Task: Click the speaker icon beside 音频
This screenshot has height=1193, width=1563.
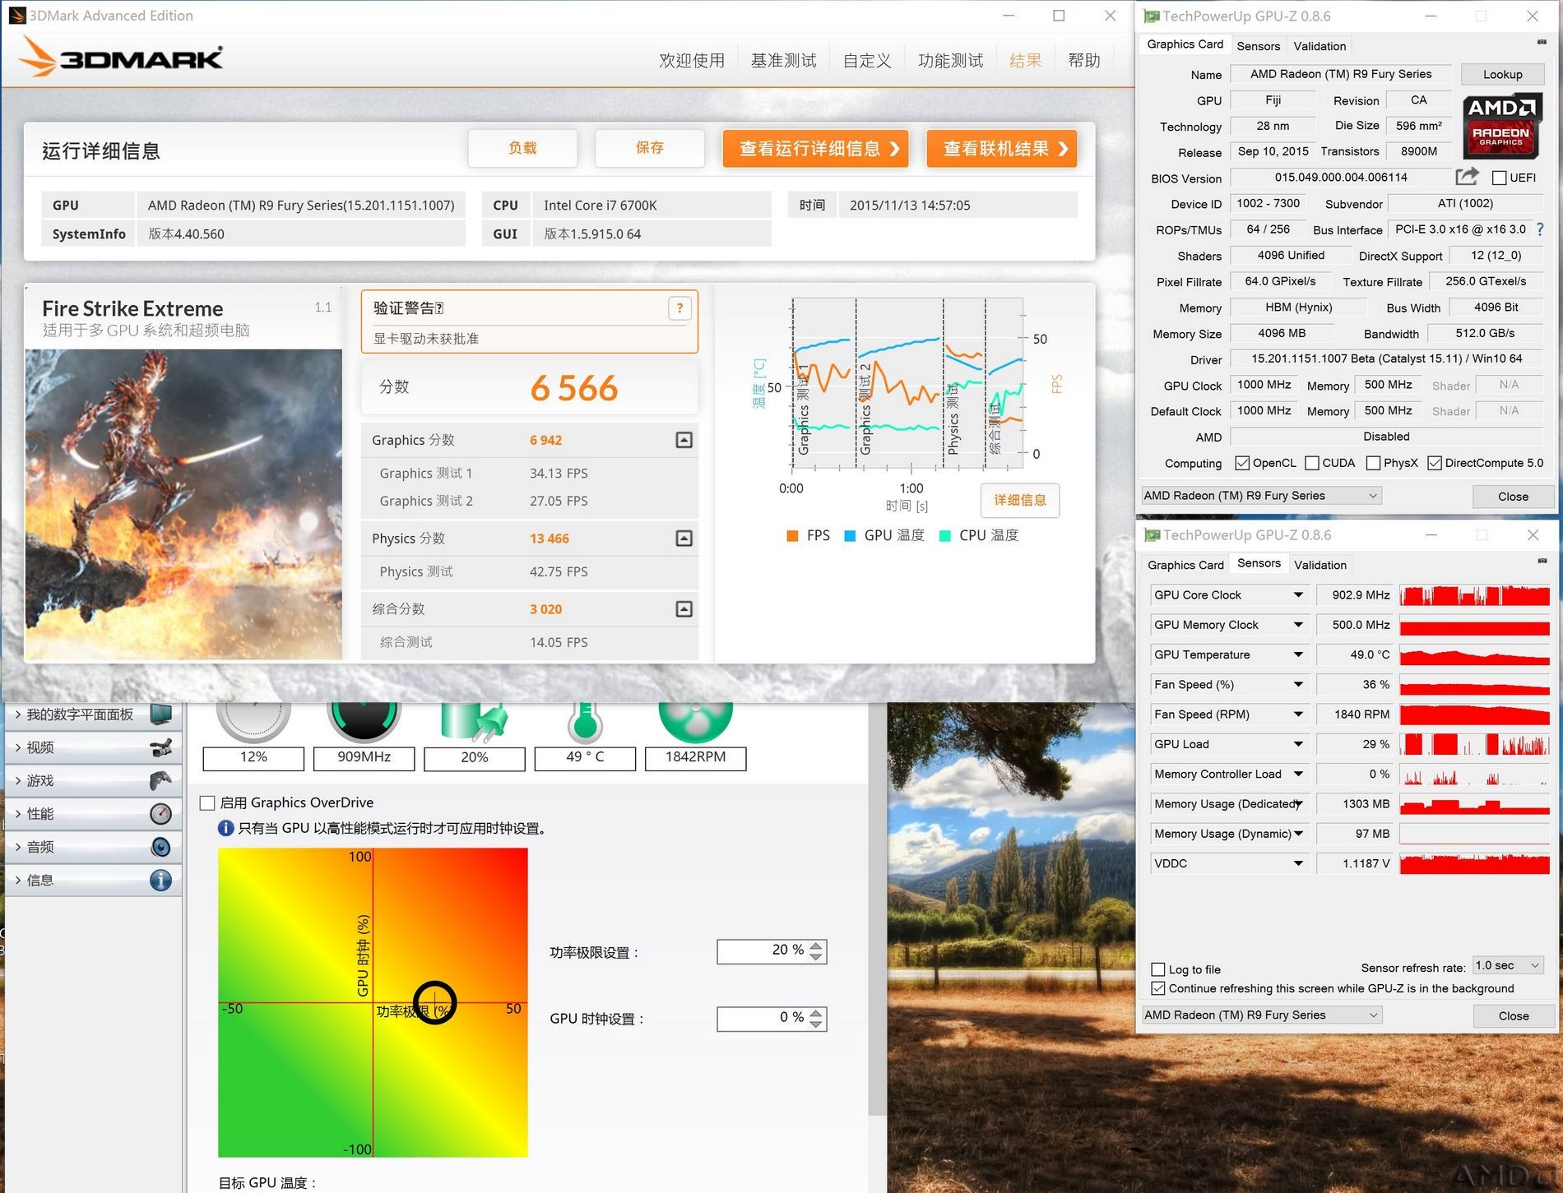Action: (x=161, y=847)
